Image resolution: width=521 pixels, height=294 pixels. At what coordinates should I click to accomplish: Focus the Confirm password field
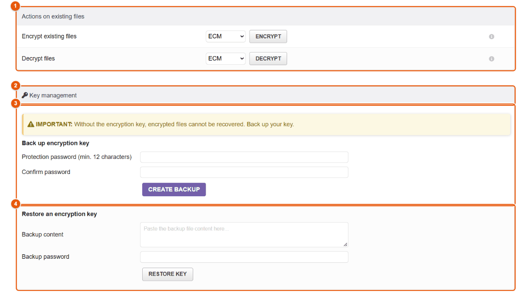pyautogui.click(x=244, y=172)
